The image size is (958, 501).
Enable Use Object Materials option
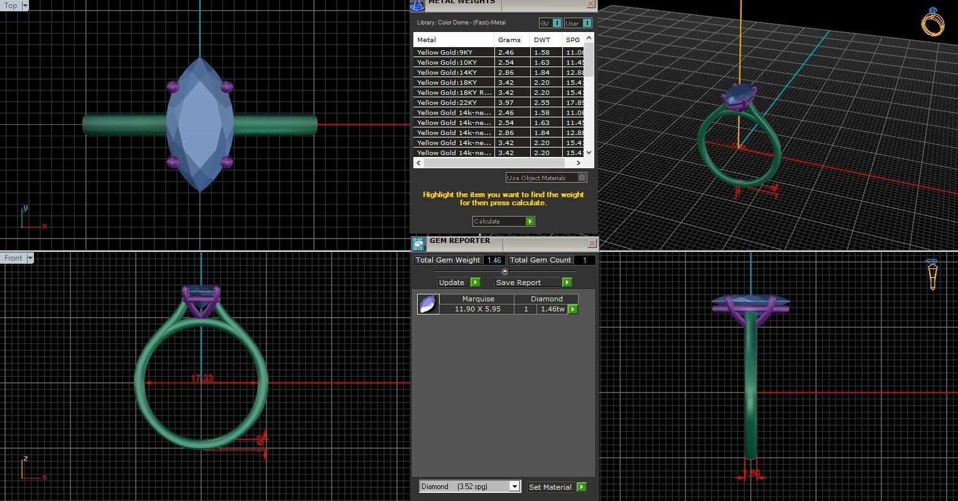pyautogui.click(x=547, y=178)
